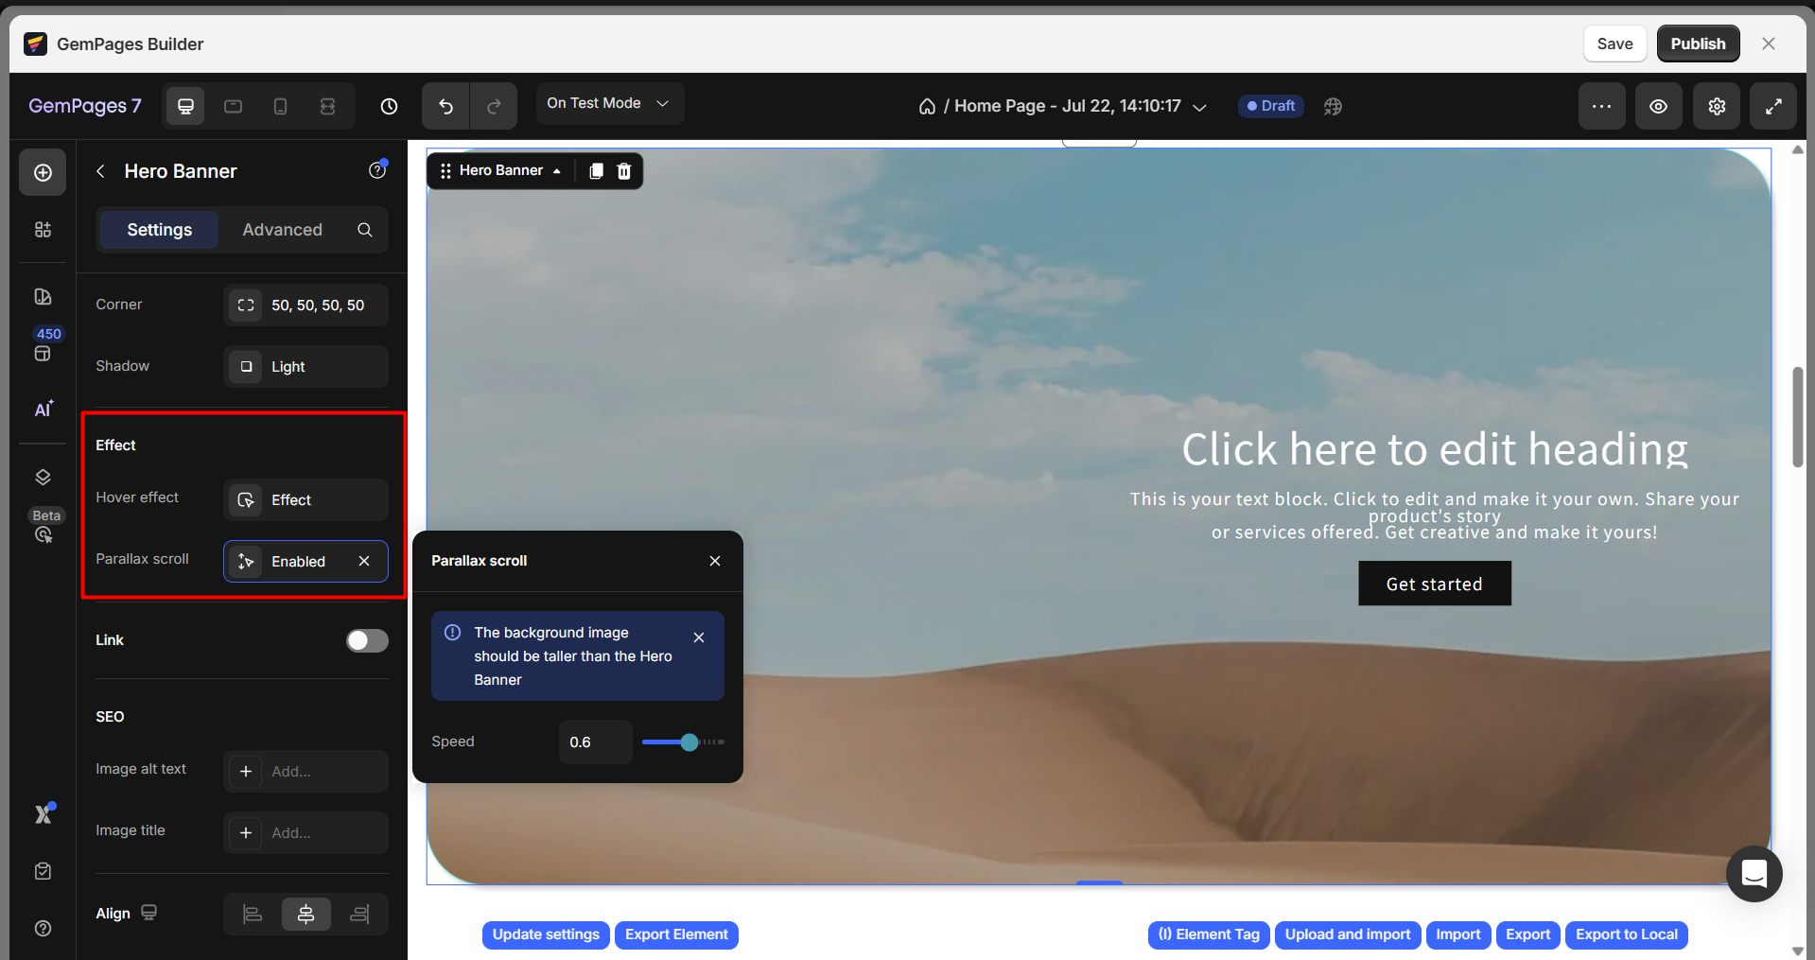The image size is (1815, 960).
Task: Delete Hero Banner with trash icon
Action: coord(624,171)
